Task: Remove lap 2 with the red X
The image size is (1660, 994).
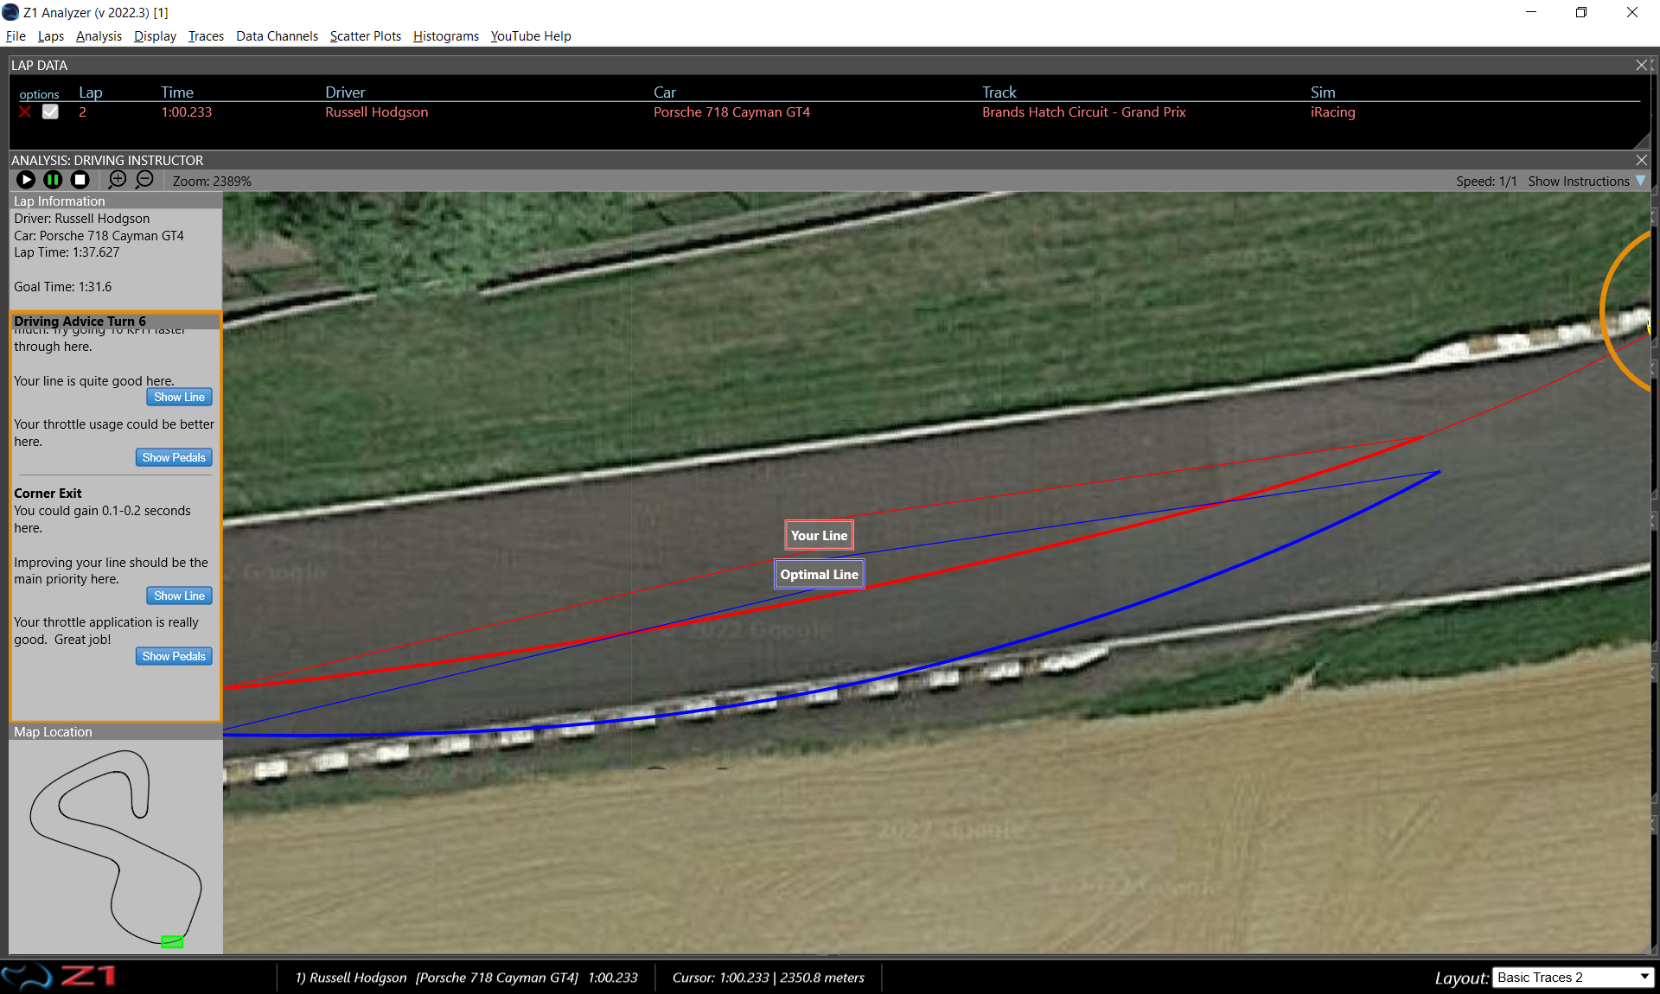Action: click(25, 112)
